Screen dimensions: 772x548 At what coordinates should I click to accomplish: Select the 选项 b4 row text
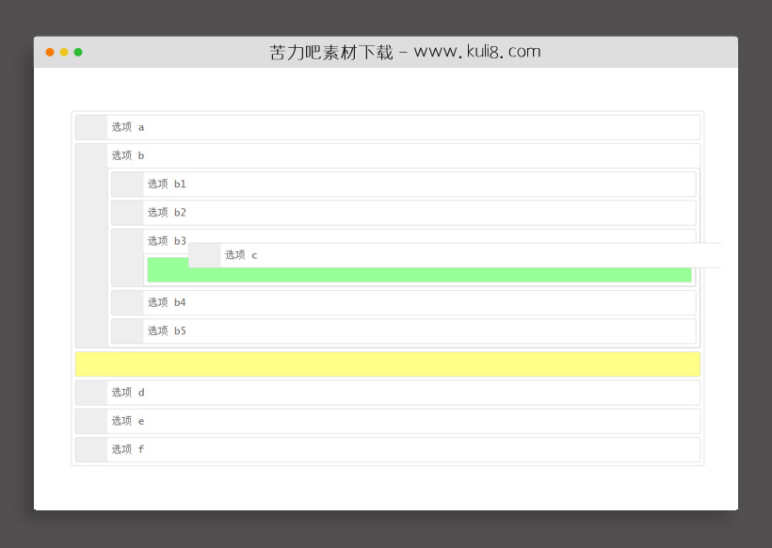click(167, 302)
